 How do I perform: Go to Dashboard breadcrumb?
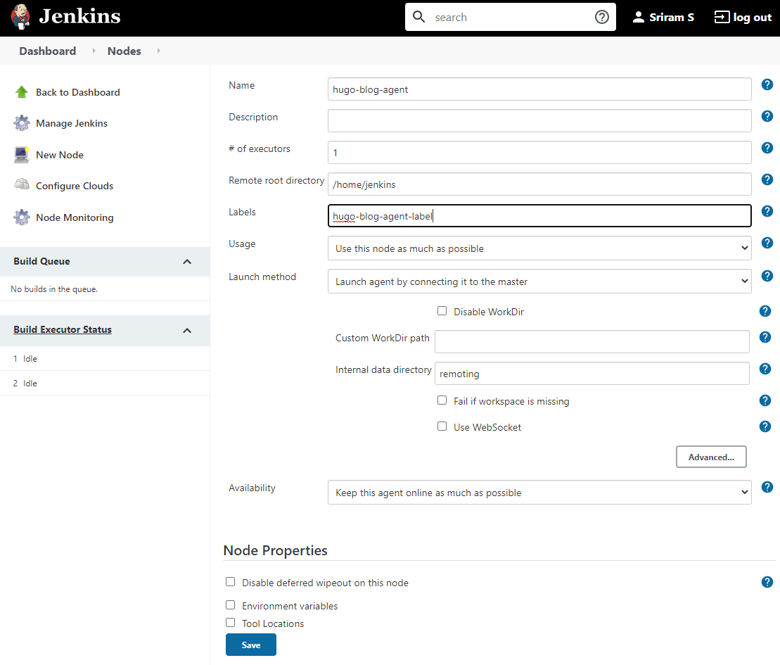48,51
